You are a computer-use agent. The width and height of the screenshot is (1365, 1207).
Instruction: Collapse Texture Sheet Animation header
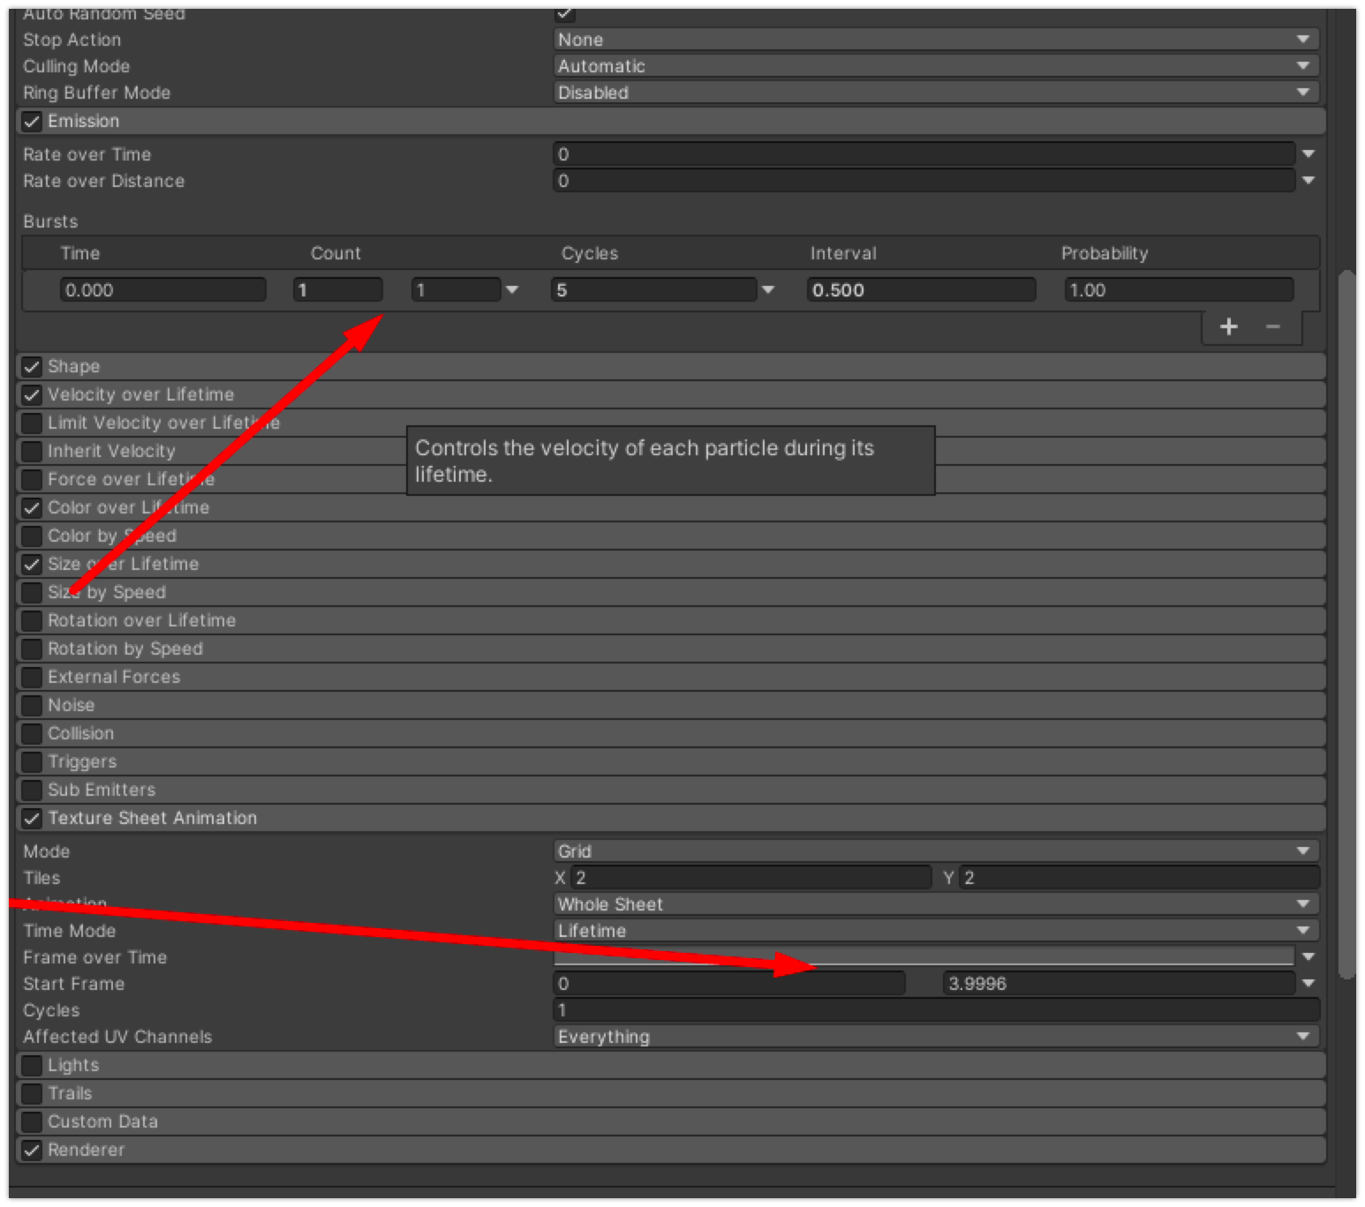671,819
